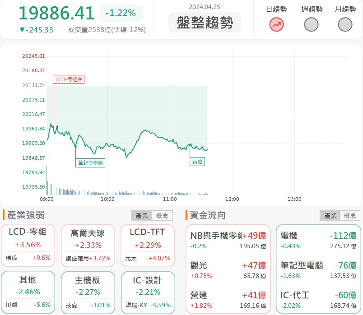Click 筆記型電腦 -76億 outflow row

point(318,270)
